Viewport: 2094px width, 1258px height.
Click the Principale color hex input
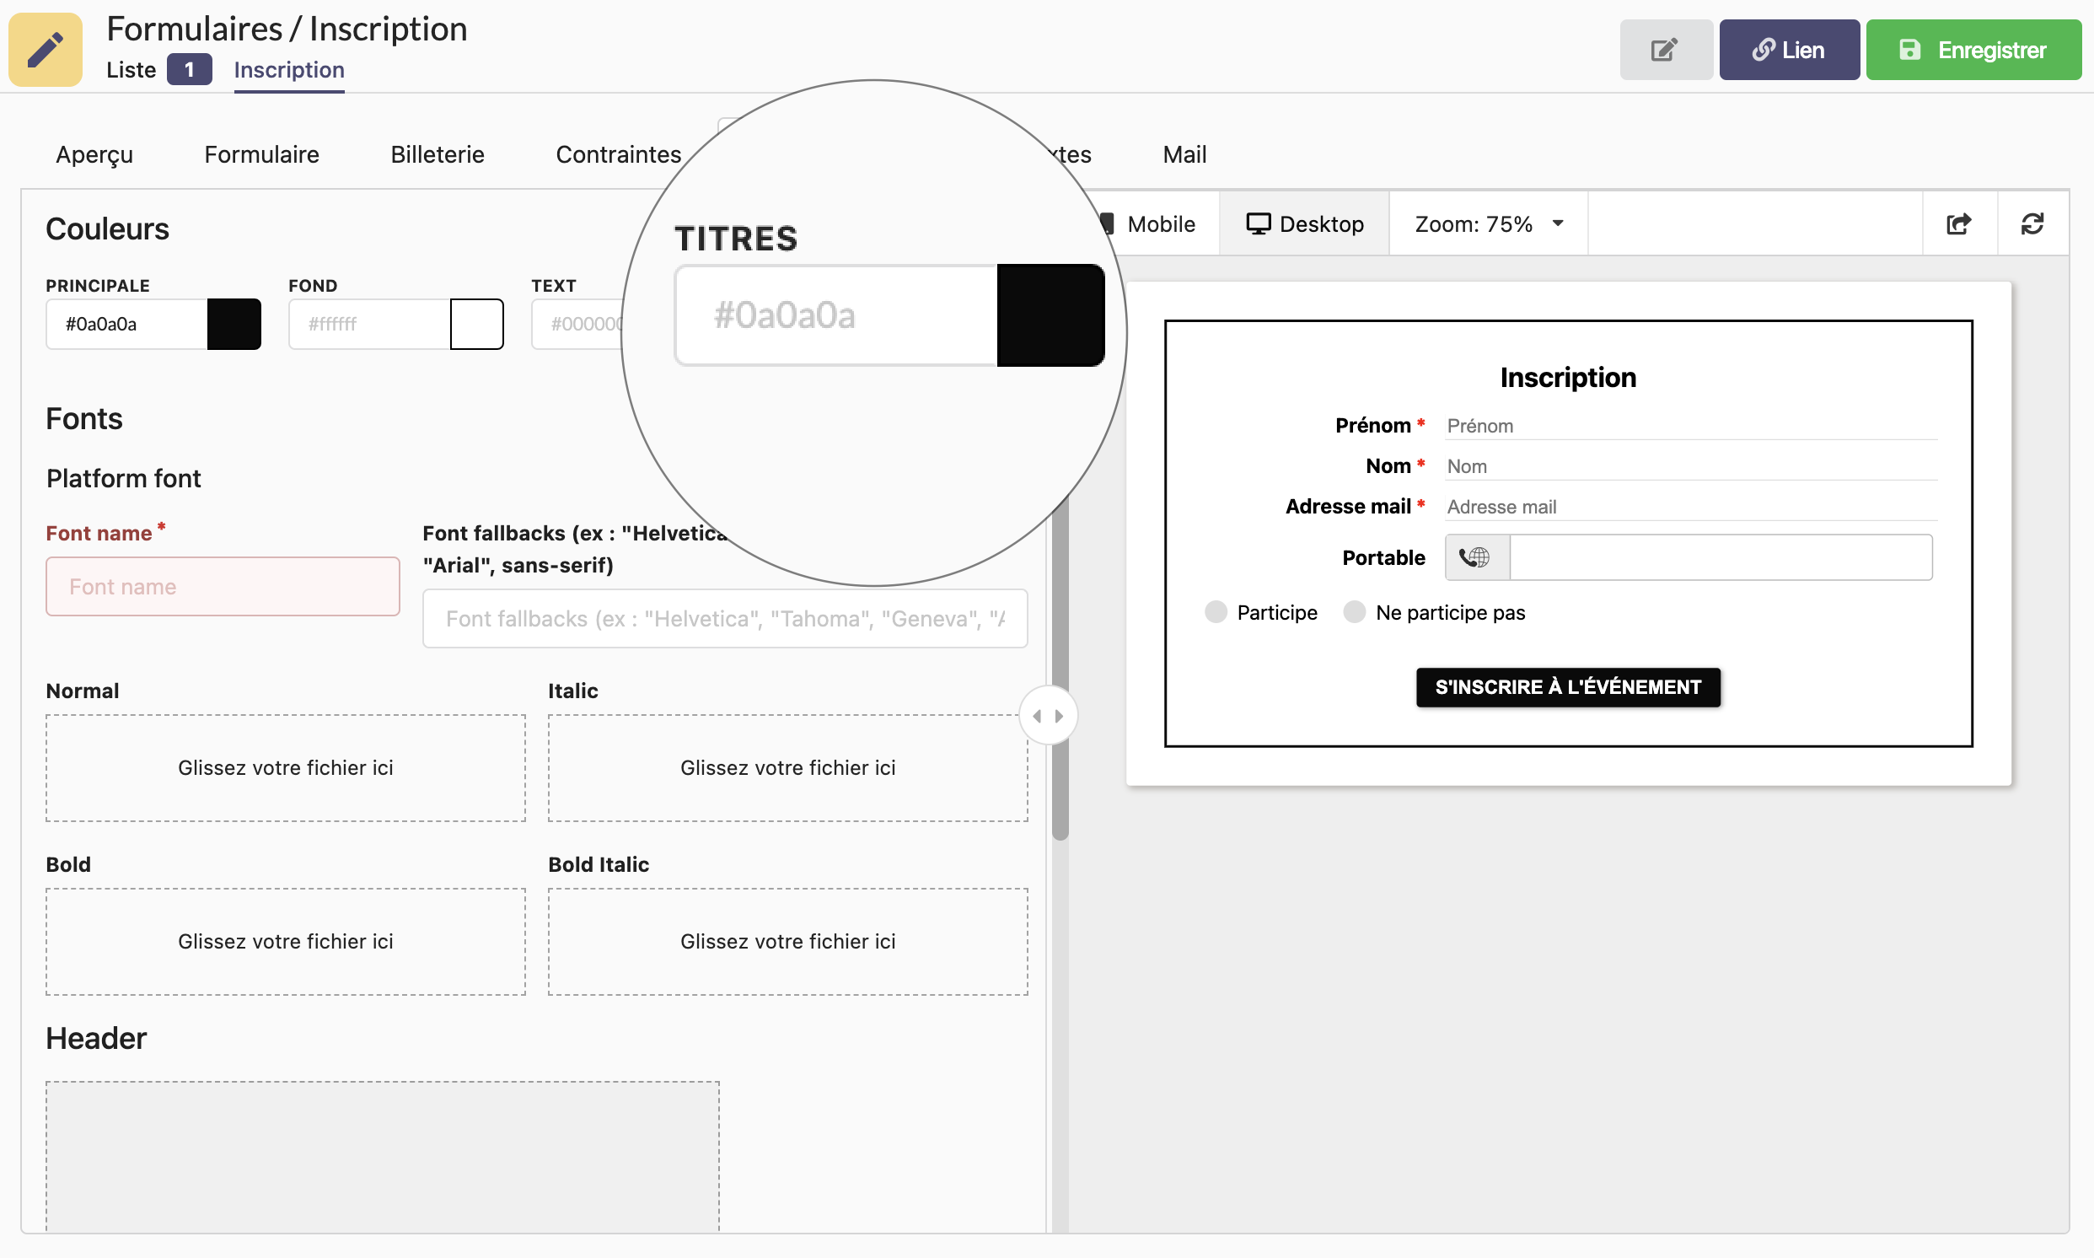click(127, 324)
